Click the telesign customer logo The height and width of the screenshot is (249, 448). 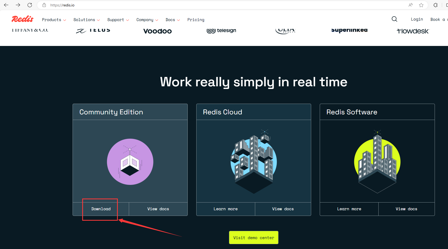(x=221, y=31)
